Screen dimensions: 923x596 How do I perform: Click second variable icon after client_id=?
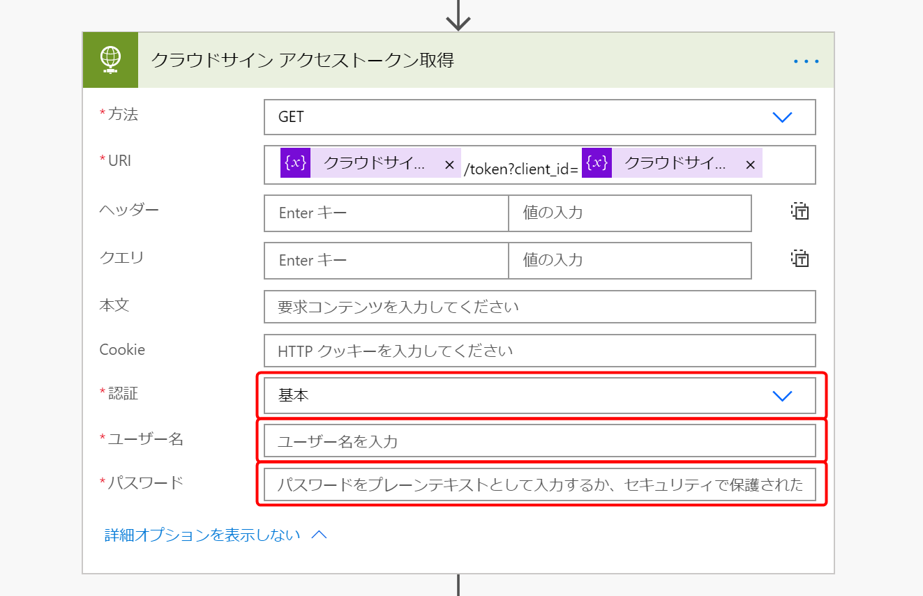(596, 163)
